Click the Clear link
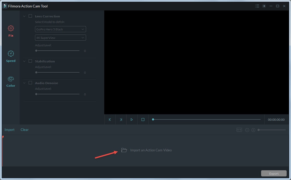 click(25, 130)
